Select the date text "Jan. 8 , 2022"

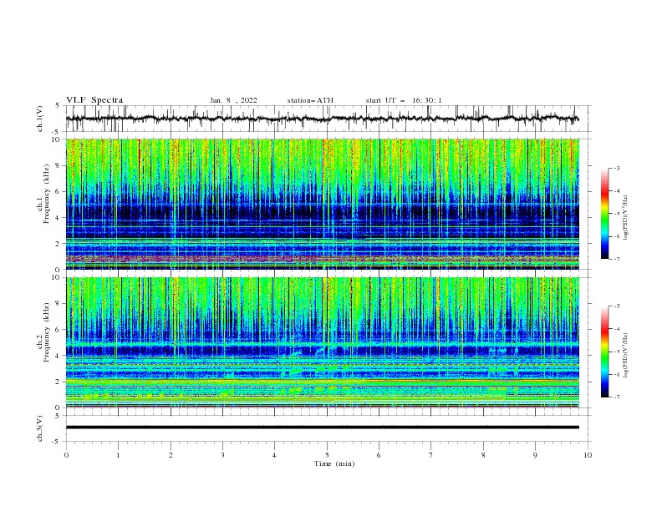coord(233,100)
